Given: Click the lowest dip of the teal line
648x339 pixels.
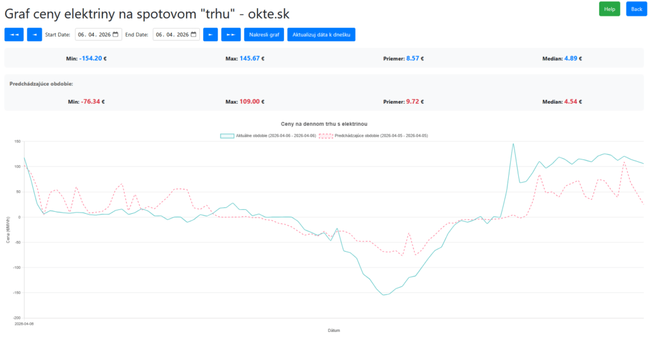Looking at the screenshot, I should pyautogui.click(x=383, y=295).
